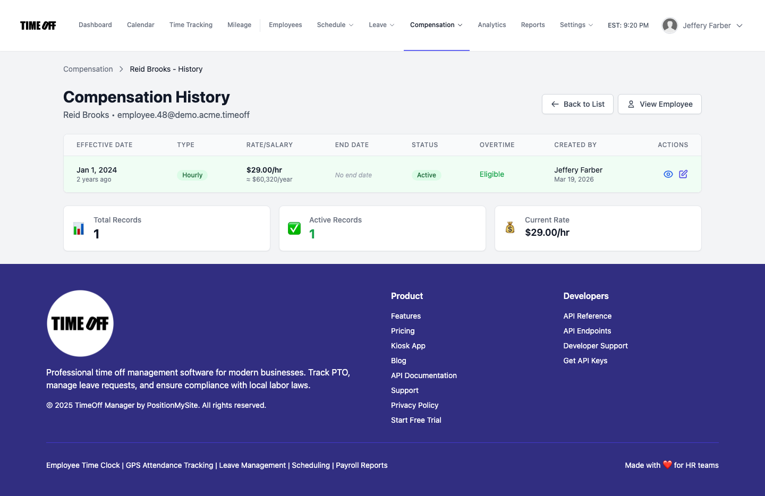Click Jeffery Farber's profile avatar
The height and width of the screenshot is (496, 765).
click(670, 25)
